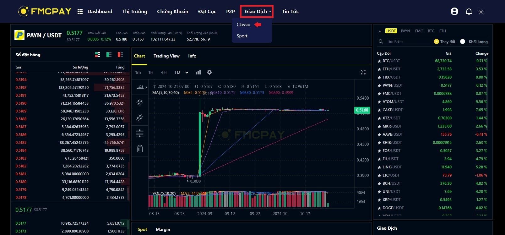Viewport: 505px width, 235px height.
Task: Open the notifications bell
Action: coord(469,12)
